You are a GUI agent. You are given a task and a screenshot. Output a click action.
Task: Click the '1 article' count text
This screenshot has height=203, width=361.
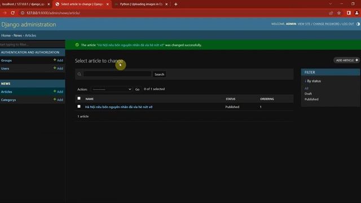[x=83, y=117]
